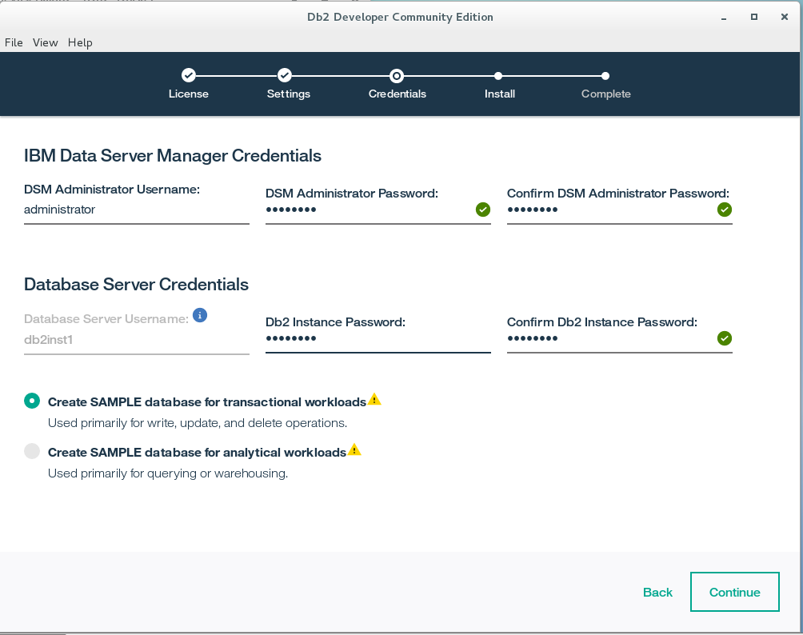
Task: Click the Complete step dot
Action: click(605, 76)
